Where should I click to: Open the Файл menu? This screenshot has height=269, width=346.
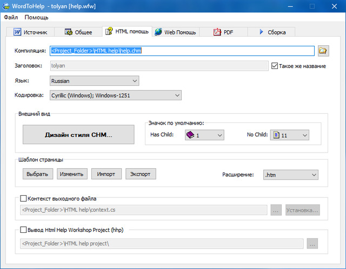click(11, 17)
